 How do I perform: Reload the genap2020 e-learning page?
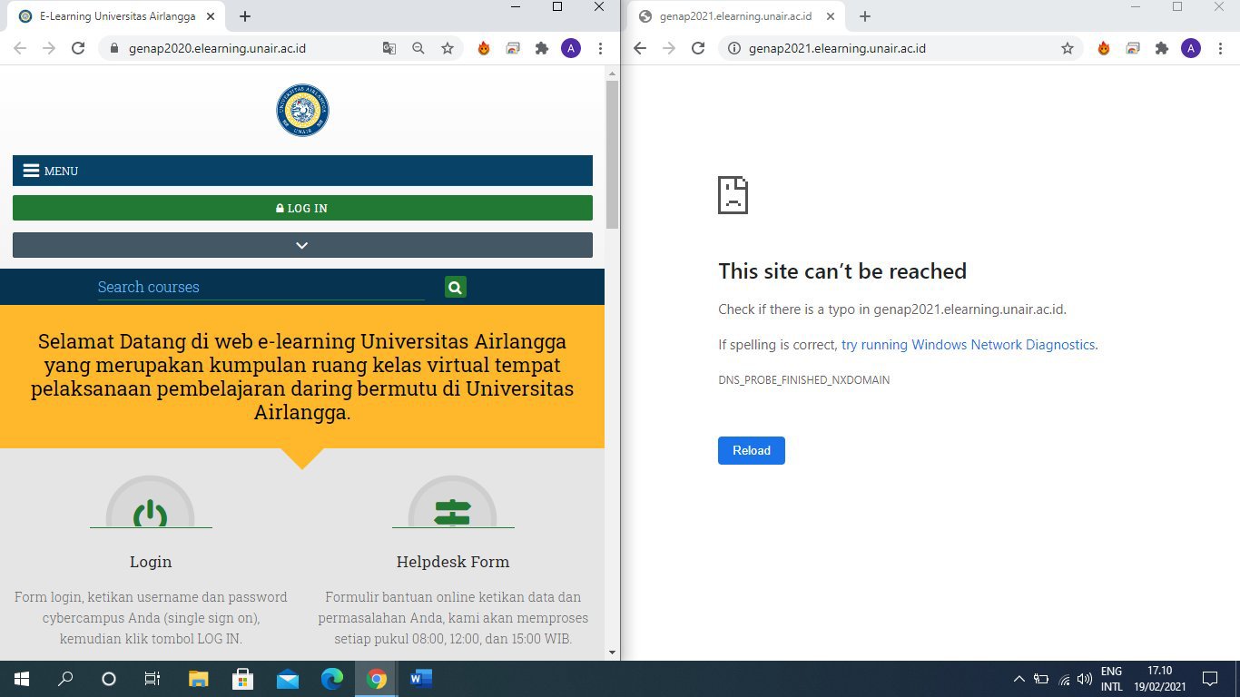pyautogui.click(x=78, y=48)
